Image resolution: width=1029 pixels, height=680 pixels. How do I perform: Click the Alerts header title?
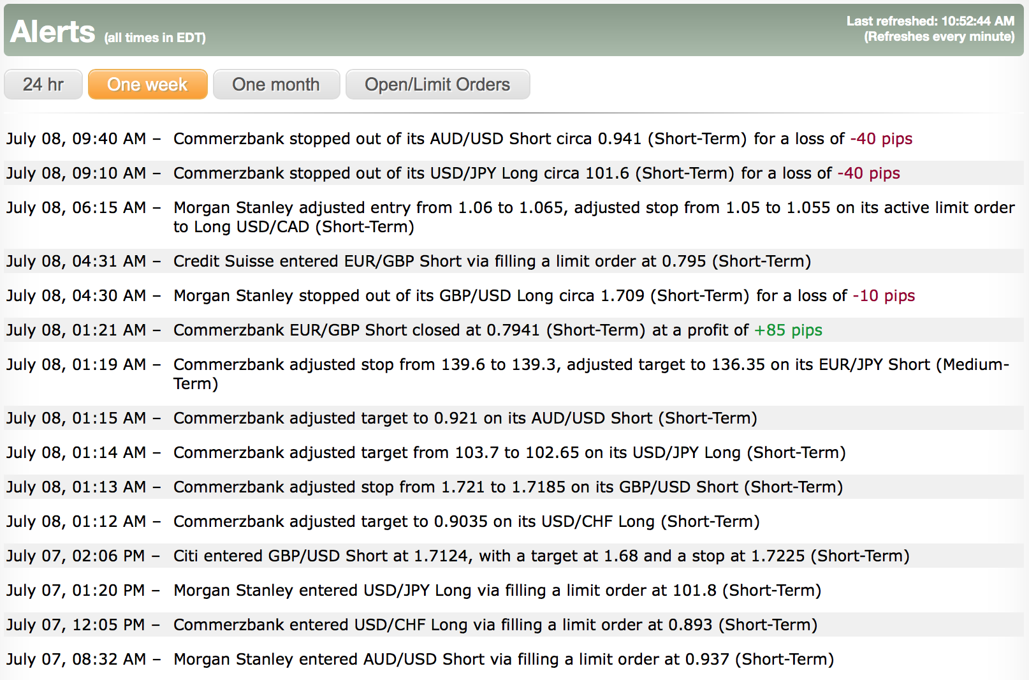(x=53, y=32)
